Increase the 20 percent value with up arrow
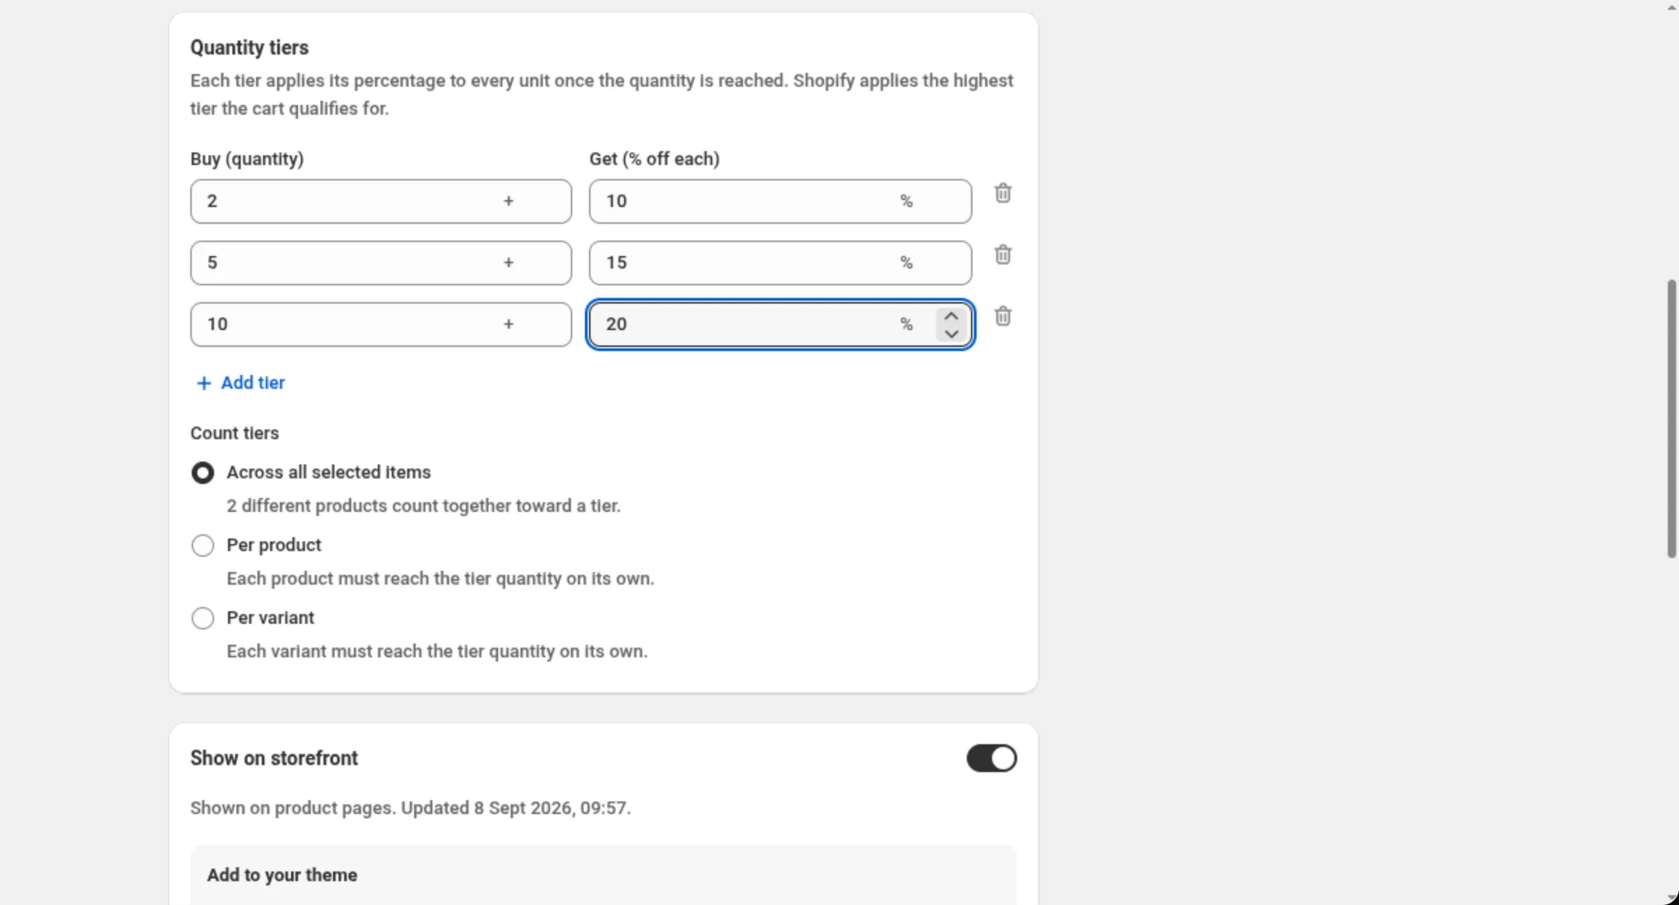 point(951,316)
